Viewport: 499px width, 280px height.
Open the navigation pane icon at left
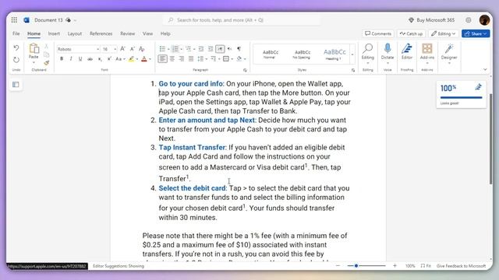click(x=16, y=85)
